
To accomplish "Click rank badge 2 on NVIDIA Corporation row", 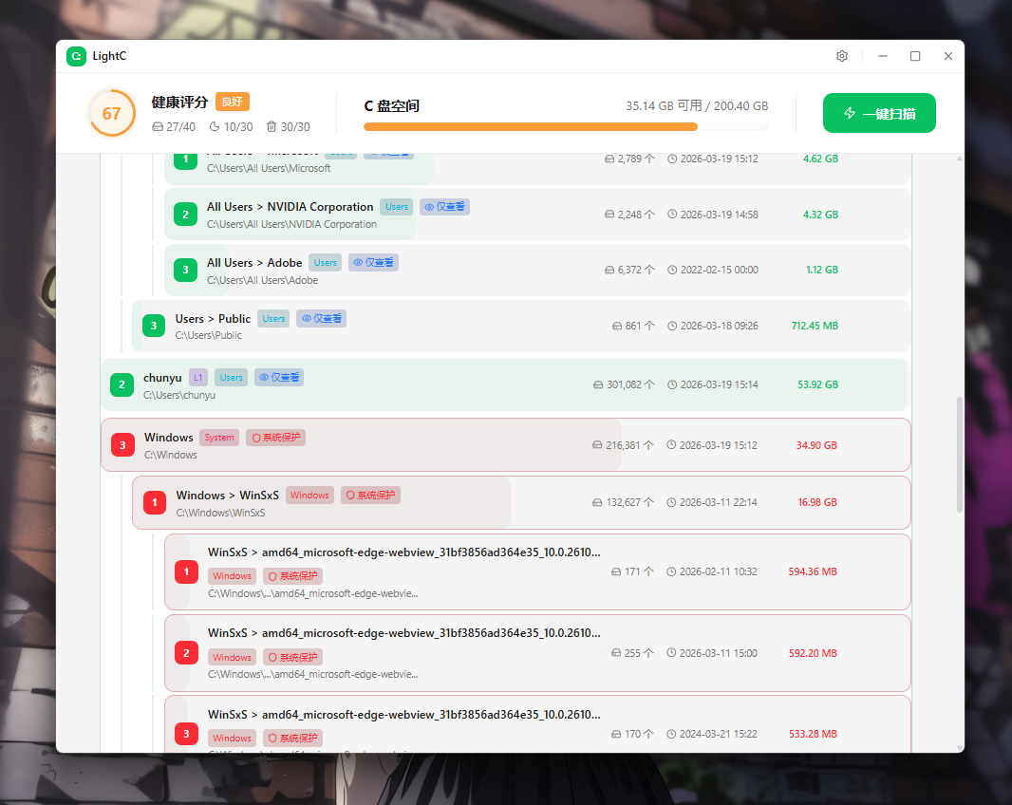I will click(186, 215).
